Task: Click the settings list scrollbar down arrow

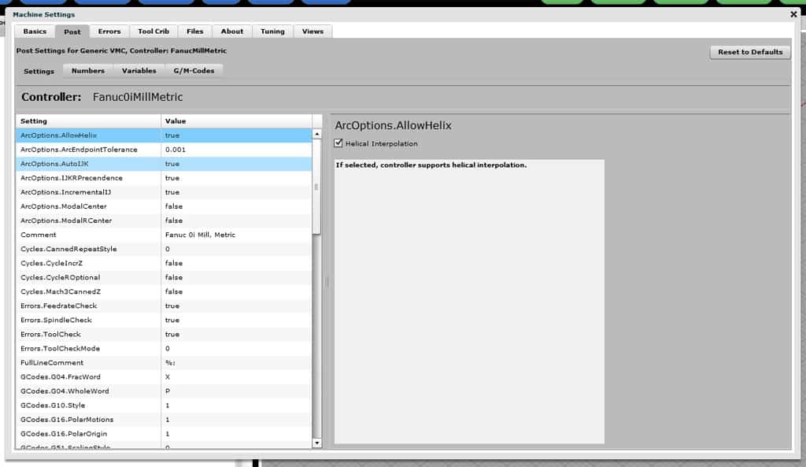Action: pyautogui.click(x=318, y=443)
